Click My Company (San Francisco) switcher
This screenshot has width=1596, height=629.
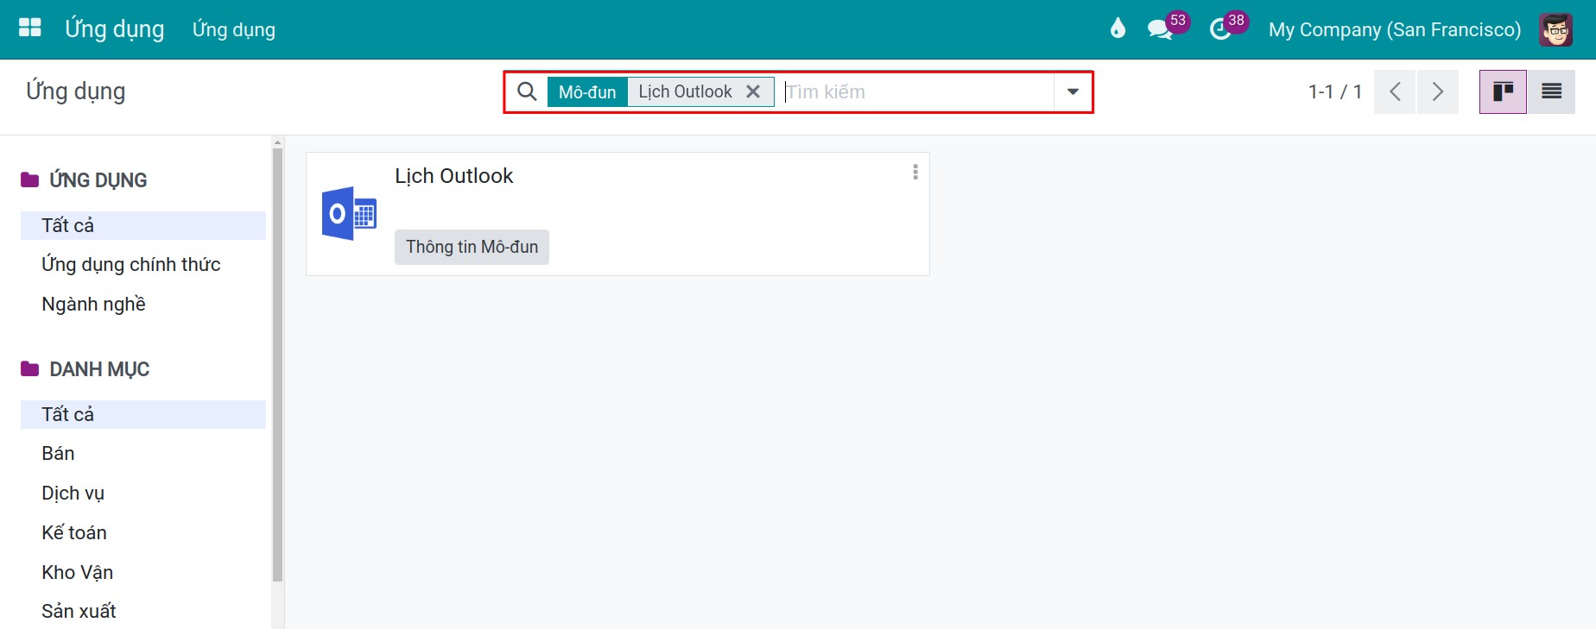click(1395, 29)
